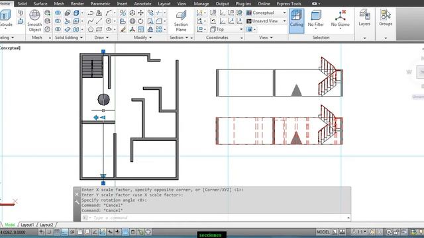Image resolution: width=424 pixels, height=238 pixels.
Task: Click the 3D Align gizmo icon
Action: click(132, 29)
